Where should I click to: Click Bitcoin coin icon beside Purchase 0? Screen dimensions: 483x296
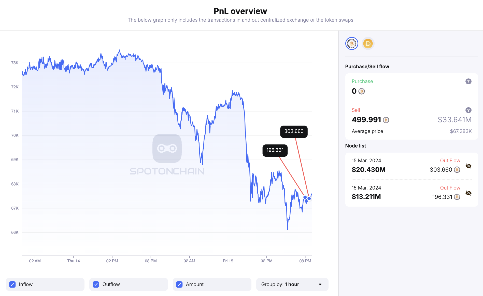361,91
